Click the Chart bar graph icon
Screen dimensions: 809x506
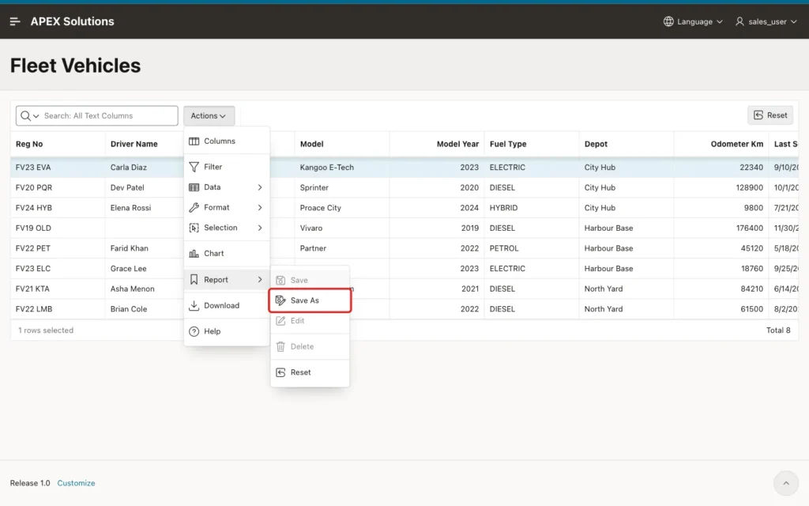pyautogui.click(x=194, y=254)
